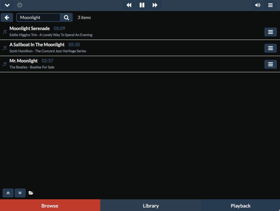Switch to the Browse tab
The width and height of the screenshot is (280, 211).
click(x=50, y=206)
